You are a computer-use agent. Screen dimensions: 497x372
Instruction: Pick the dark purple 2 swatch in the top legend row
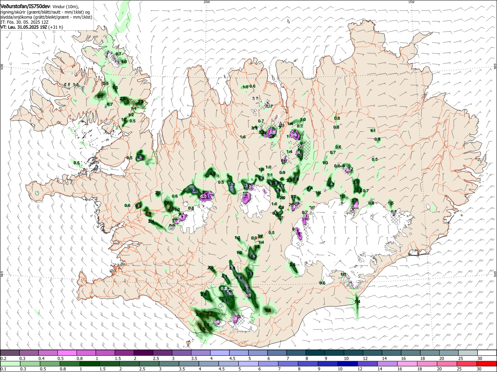(143, 353)
